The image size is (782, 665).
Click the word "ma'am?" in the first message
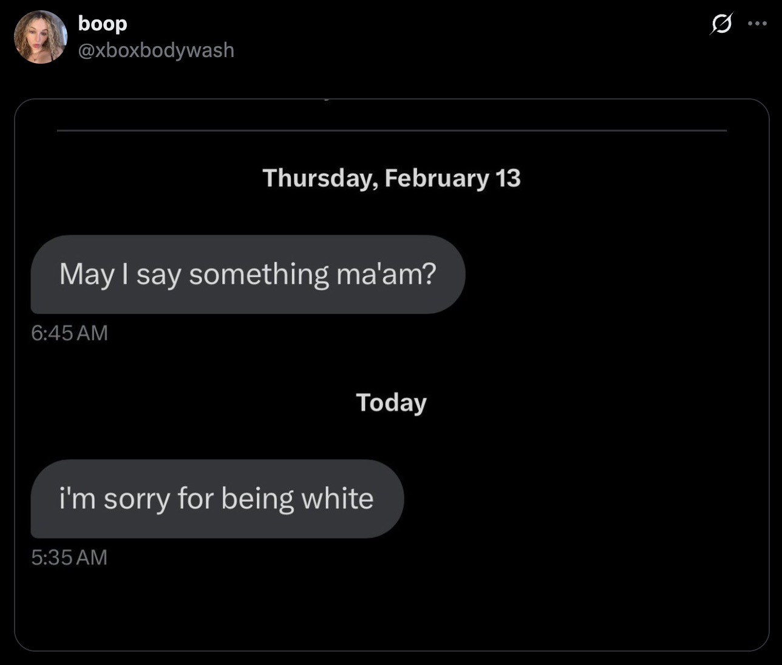(386, 274)
